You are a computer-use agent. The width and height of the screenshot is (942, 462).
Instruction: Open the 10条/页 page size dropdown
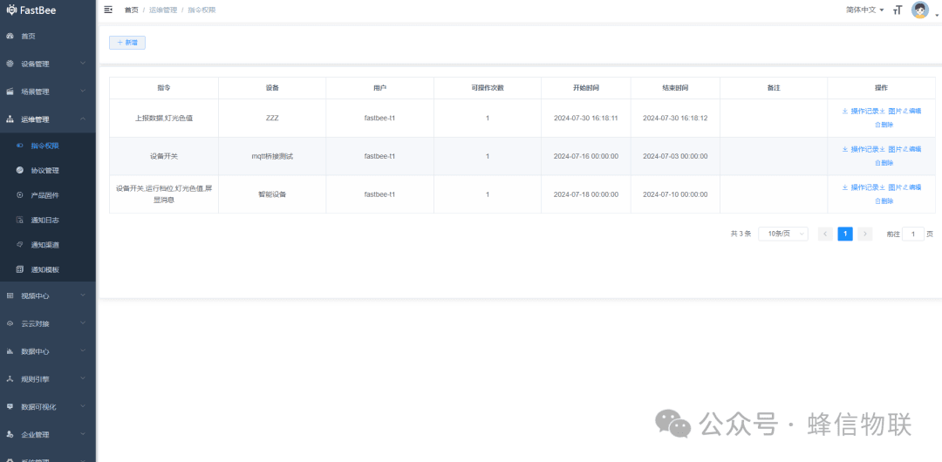pos(782,234)
